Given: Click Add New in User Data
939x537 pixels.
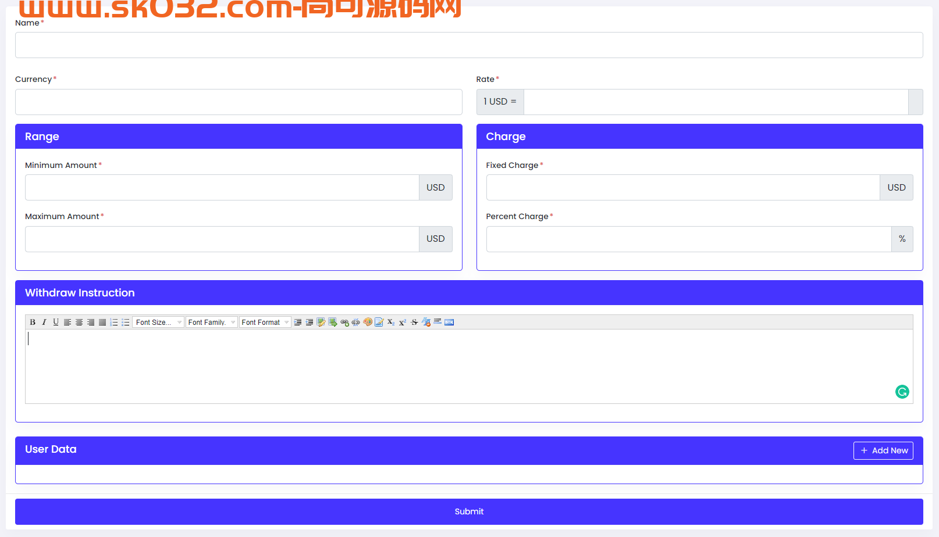Looking at the screenshot, I should coord(883,450).
